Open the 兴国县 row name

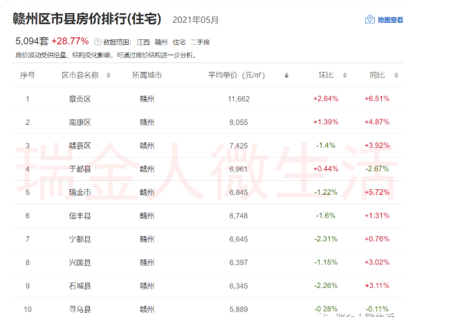[x=80, y=262]
